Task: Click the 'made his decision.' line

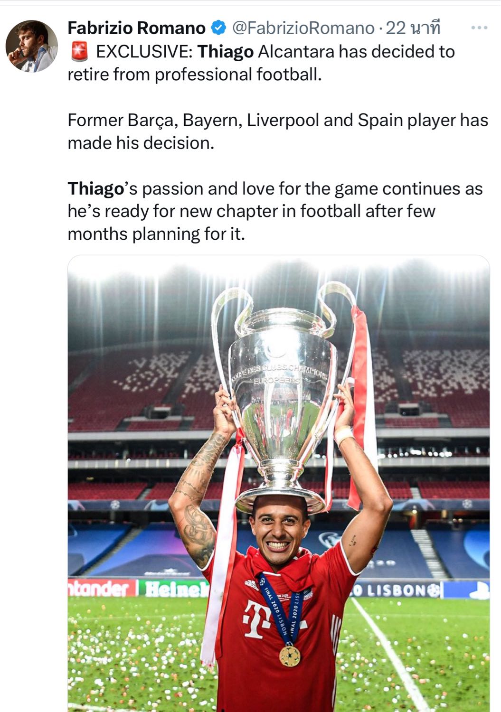Action: tap(141, 143)
